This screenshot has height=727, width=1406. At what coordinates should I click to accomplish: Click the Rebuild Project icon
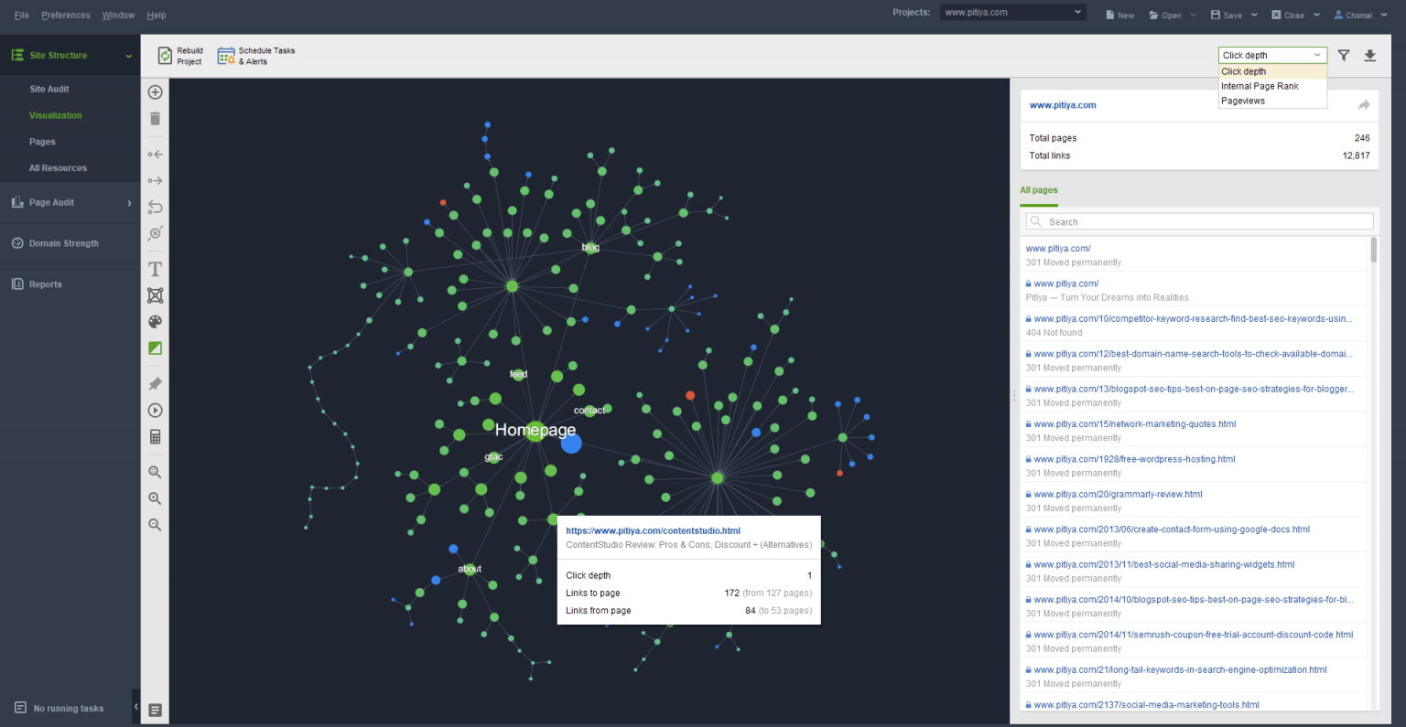tap(165, 56)
